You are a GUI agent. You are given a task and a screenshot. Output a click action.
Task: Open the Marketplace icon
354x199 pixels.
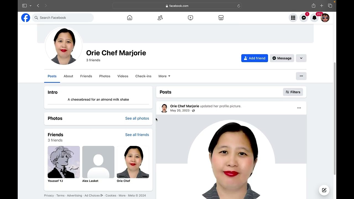(x=221, y=18)
